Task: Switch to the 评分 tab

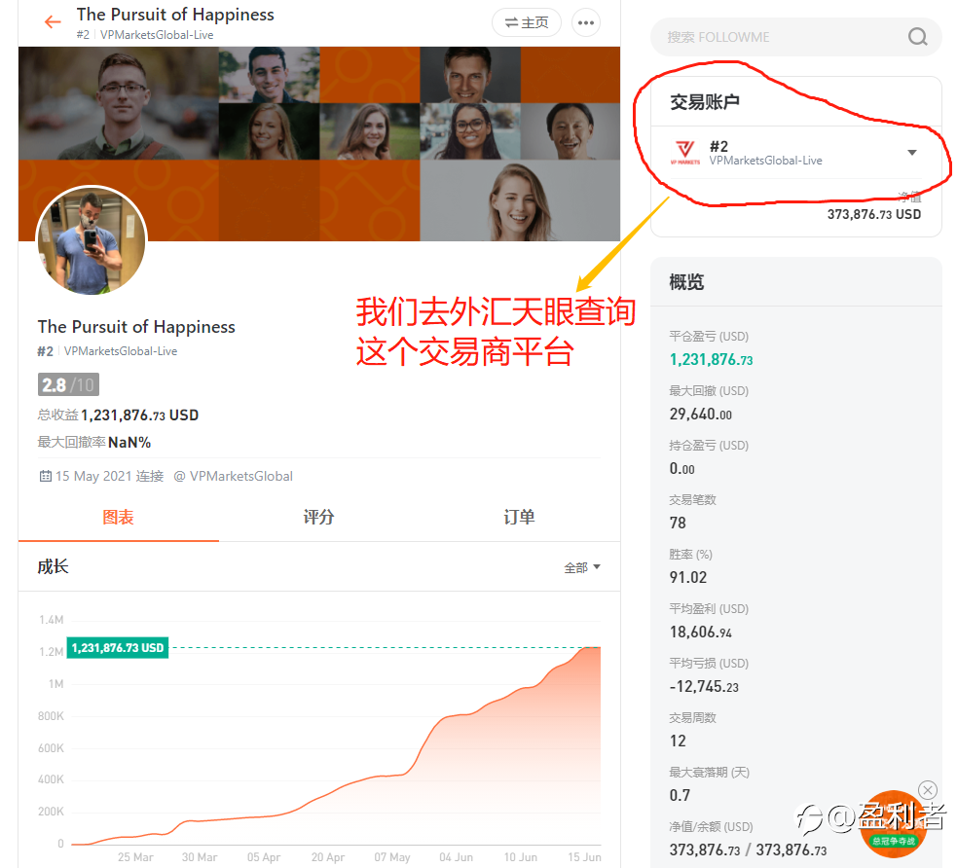Action: [x=318, y=518]
